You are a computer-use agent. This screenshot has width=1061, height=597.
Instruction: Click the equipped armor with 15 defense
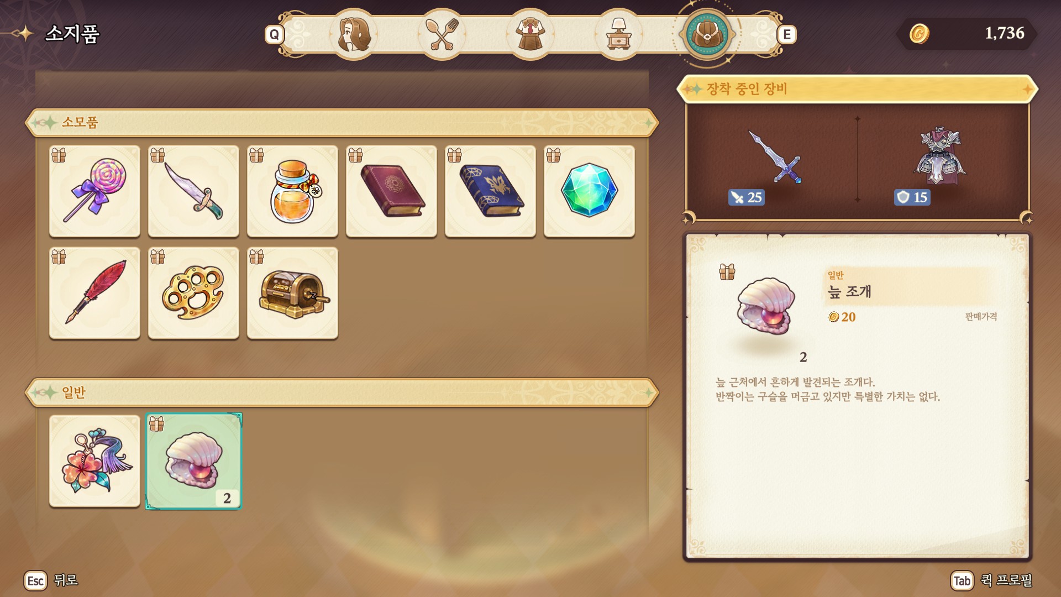point(939,163)
